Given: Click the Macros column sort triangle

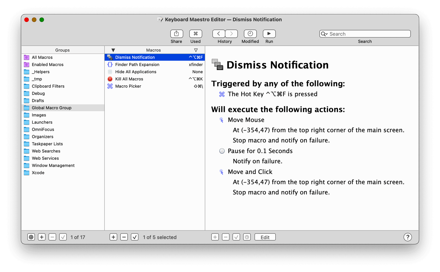Looking at the screenshot, I should (196, 50).
